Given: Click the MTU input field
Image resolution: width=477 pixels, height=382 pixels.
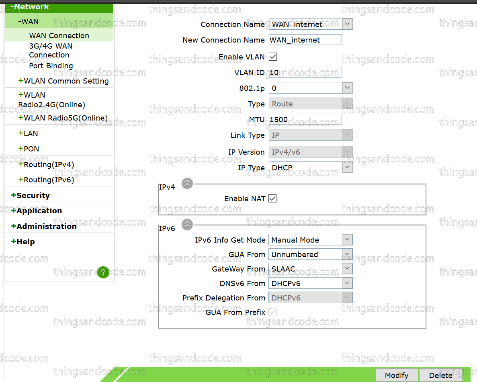Looking at the screenshot, I should pos(305,120).
